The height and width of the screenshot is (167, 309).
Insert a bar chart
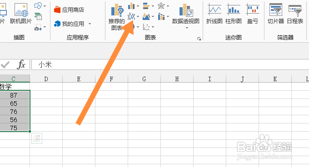[146, 6]
